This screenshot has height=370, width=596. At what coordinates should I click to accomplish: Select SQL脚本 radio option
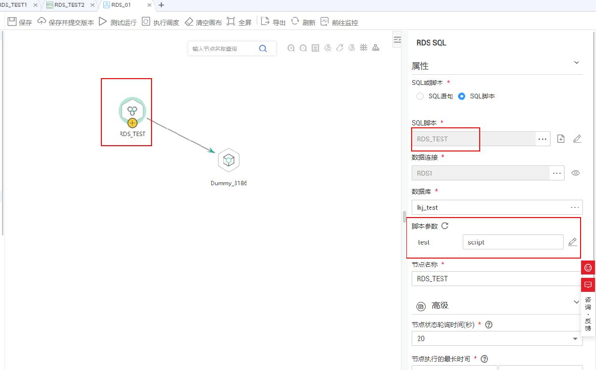[x=462, y=96]
